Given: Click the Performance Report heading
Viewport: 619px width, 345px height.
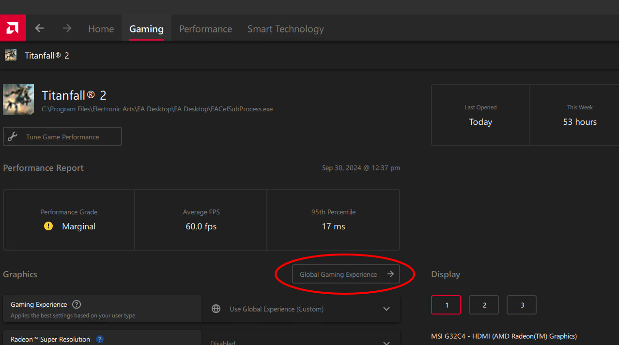Looking at the screenshot, I should 44,168.
